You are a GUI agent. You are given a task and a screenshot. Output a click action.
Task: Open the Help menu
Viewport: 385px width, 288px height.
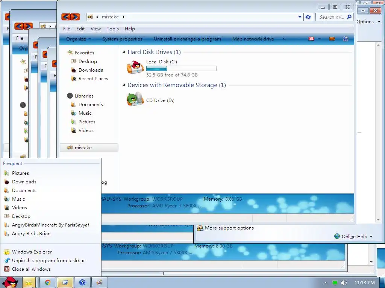(x=130, y=28)
